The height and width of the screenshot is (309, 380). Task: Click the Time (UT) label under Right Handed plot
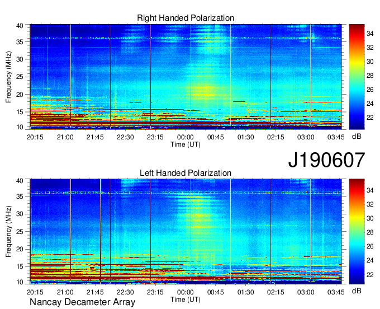(x=186, y=144)
